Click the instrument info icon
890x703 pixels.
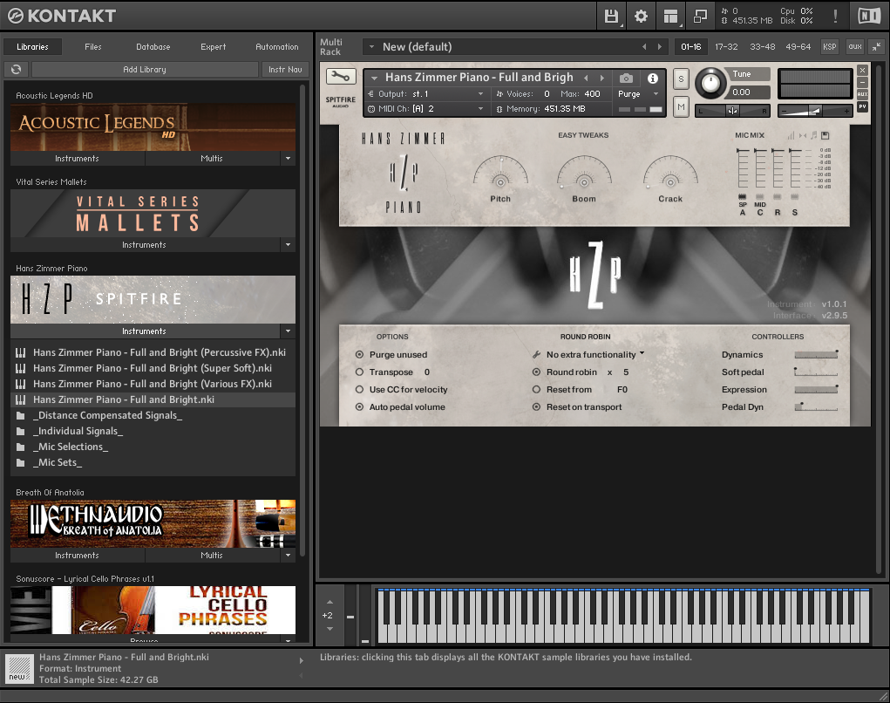coord(653,78)
